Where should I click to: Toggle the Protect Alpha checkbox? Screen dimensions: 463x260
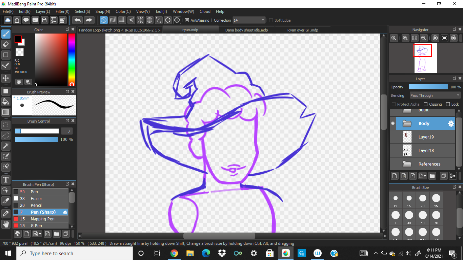(x=394, y=104)
